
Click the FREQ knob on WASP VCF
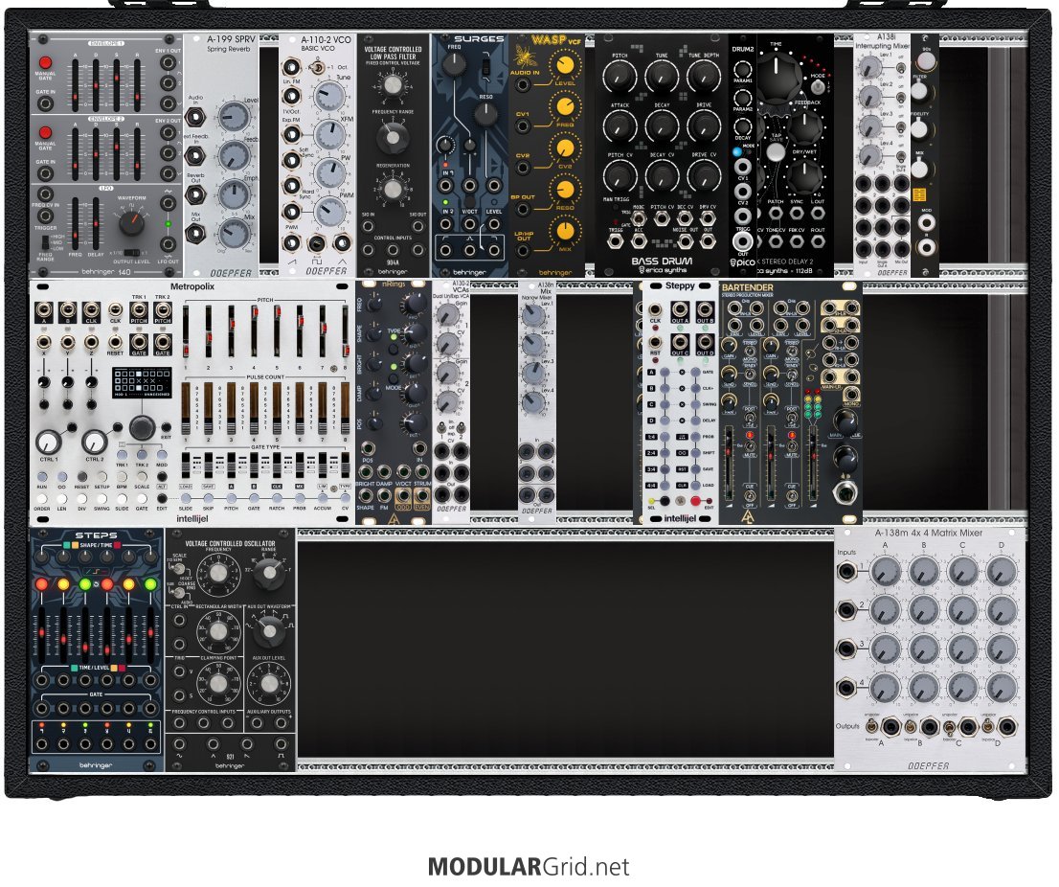[x=565, y=106]
